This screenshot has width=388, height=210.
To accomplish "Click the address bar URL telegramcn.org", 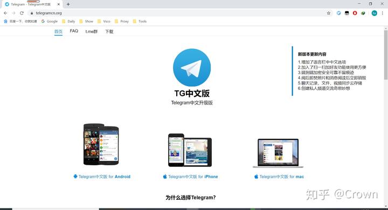I will pos(48,13).
